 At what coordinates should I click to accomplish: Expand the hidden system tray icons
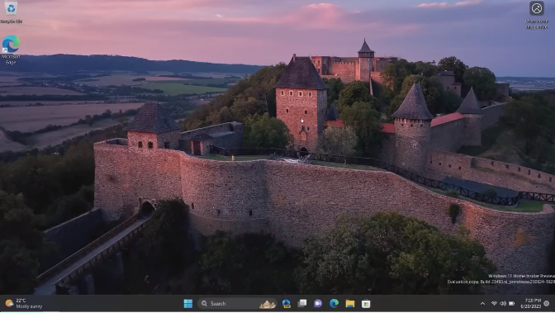(482, 303)
